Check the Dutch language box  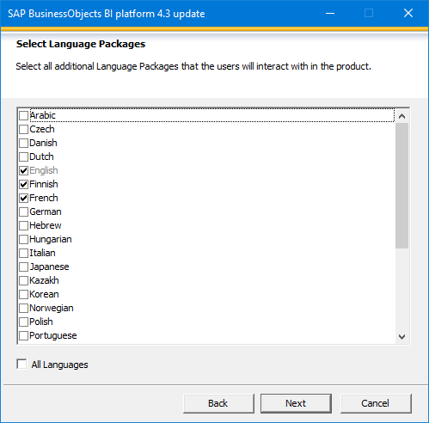(23, 156)
